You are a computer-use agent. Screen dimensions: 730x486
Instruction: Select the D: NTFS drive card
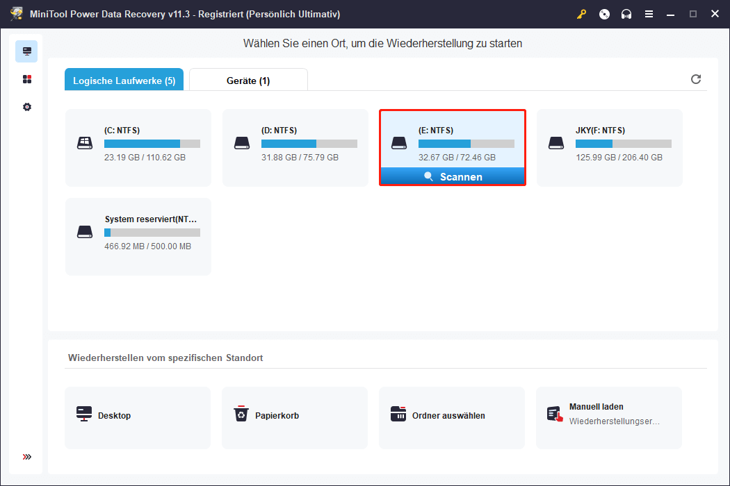tap(295, 142)
